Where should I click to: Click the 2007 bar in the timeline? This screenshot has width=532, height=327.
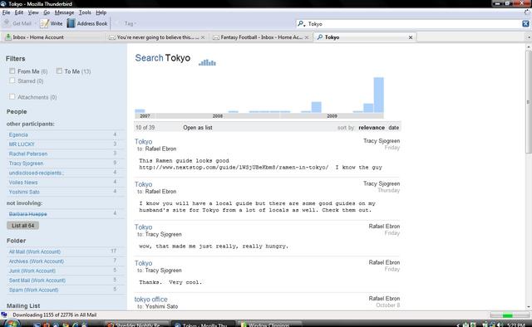click(x=140, y=111)
